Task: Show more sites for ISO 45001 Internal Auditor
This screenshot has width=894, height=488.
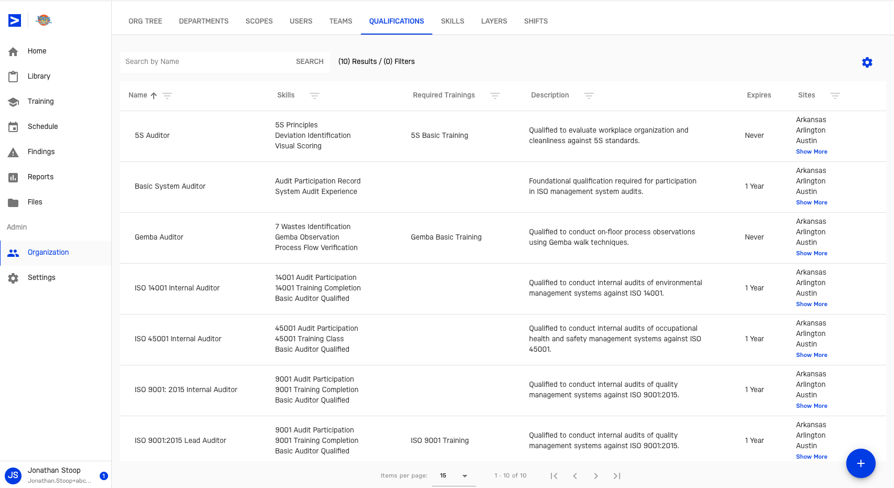Action: [x=812, y=355]
